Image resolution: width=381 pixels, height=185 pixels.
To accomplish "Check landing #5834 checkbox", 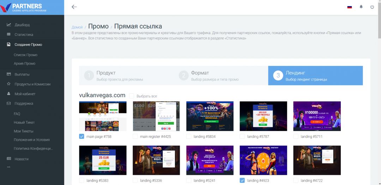I will (189, 136).
